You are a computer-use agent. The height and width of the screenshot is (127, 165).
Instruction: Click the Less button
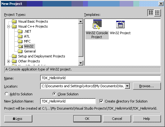pyautogui.click(x=18, y=119)
